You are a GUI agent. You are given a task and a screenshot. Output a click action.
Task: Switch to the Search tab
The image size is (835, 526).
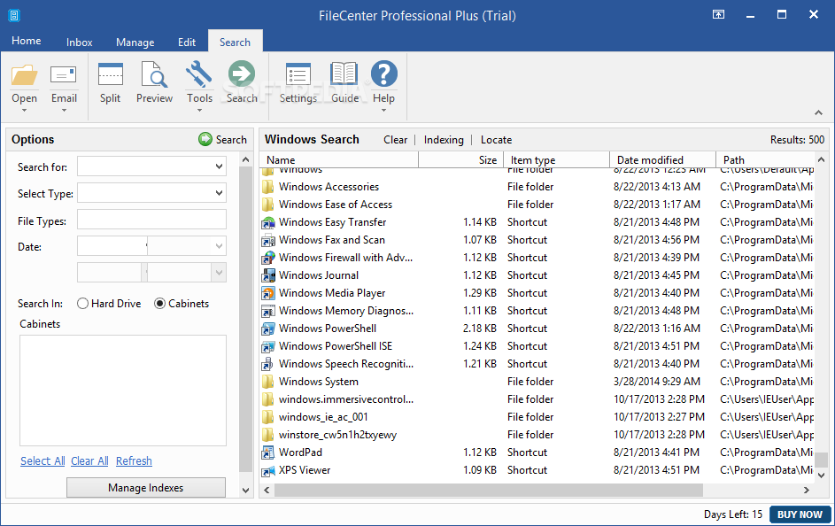pyautogui.click(x=235, y=42)
